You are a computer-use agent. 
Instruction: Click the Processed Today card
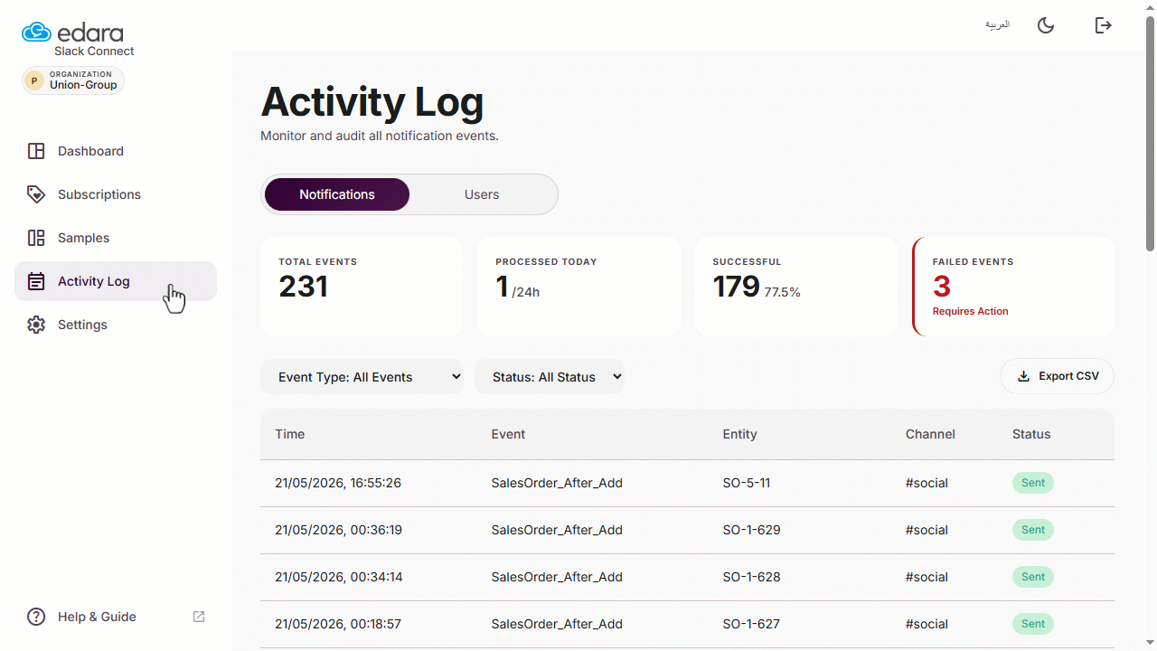click(578, 287)
